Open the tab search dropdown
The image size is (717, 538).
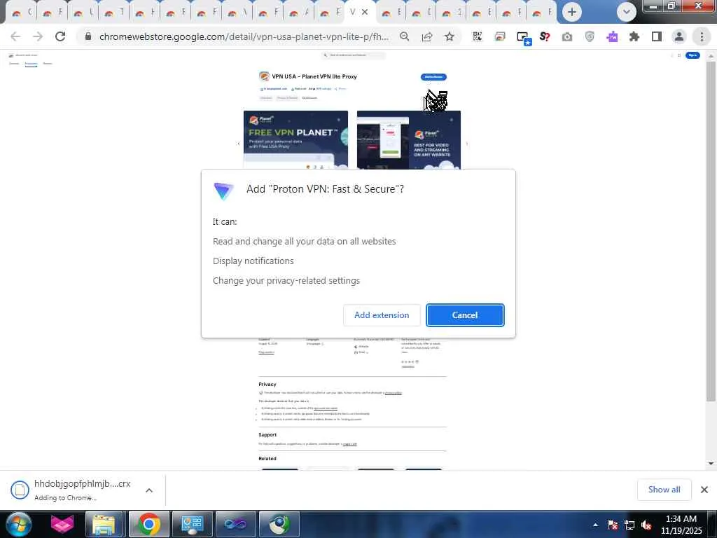627,12
